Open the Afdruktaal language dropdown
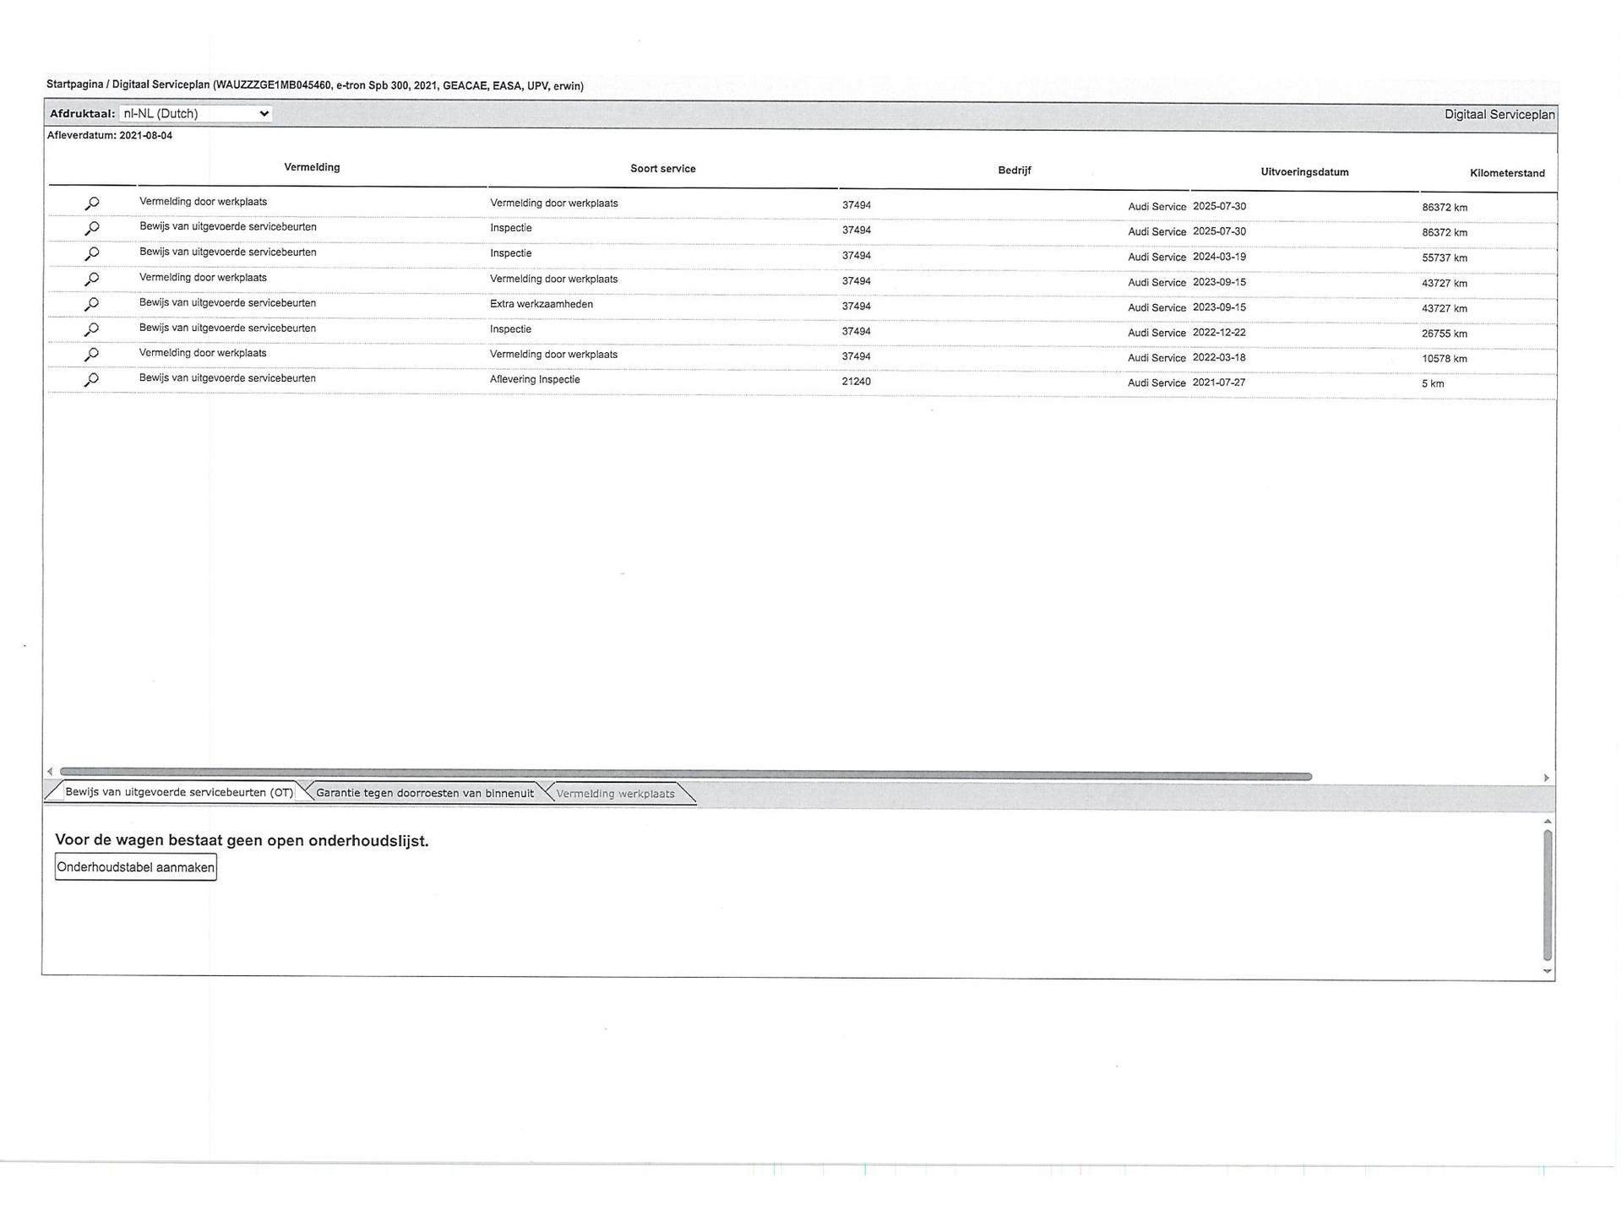1622x1216 pixels. (x=195, y=113)
